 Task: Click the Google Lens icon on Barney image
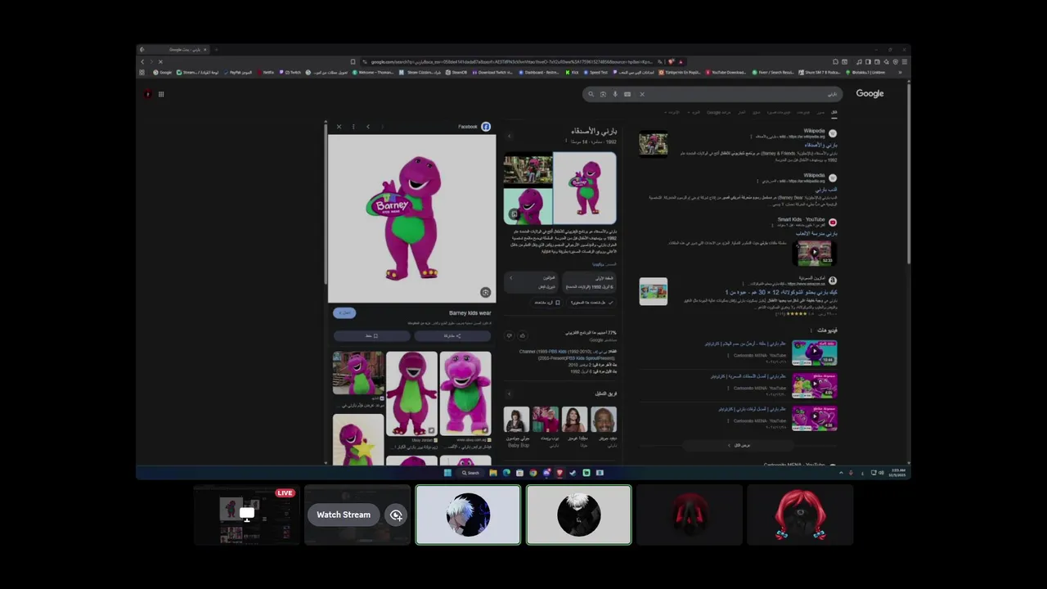tap(485, 292)
